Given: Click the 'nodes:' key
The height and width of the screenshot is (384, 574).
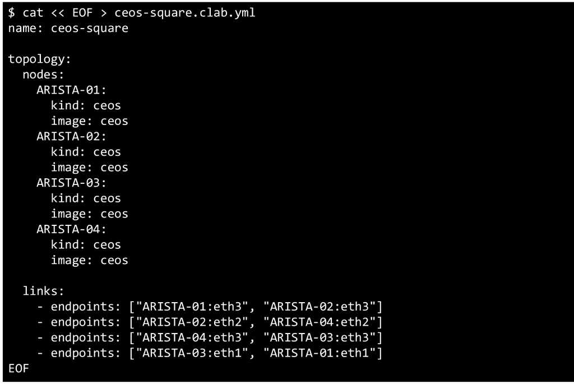Looking at the screenshot, I should click(x=43, y=75).
